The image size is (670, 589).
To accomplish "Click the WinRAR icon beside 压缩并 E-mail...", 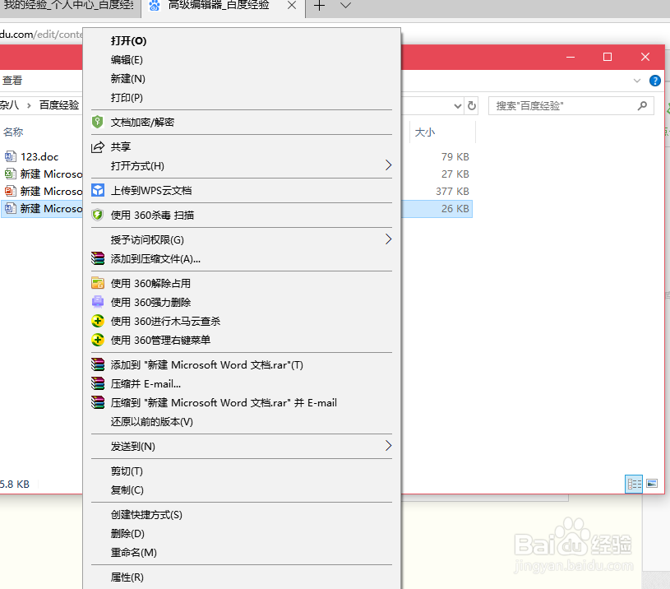I will tap(98, 383).
